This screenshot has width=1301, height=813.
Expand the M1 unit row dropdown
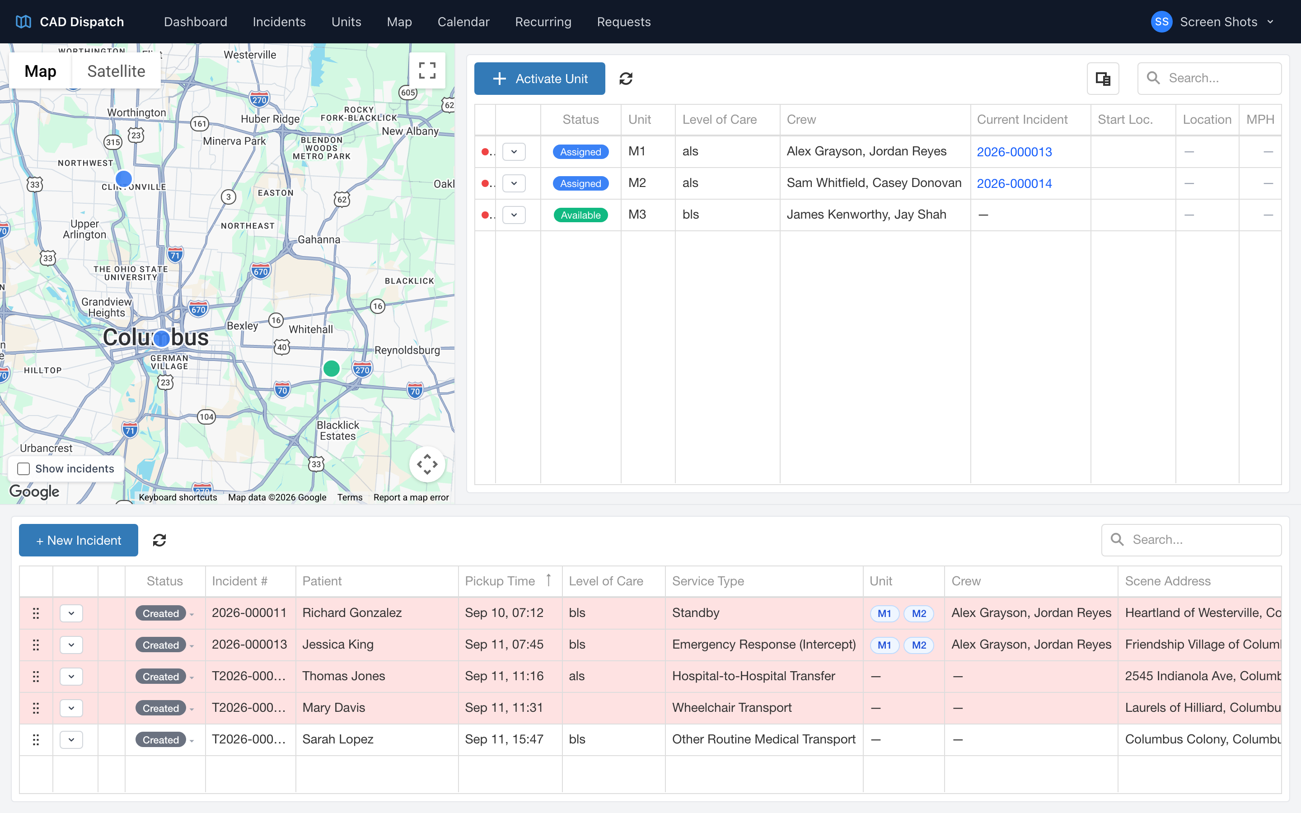514,152
